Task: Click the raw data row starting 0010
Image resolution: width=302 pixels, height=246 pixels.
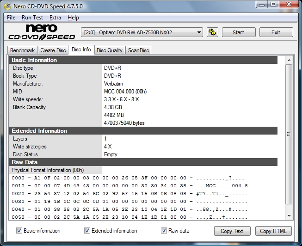Action: [x=129, y=186]
